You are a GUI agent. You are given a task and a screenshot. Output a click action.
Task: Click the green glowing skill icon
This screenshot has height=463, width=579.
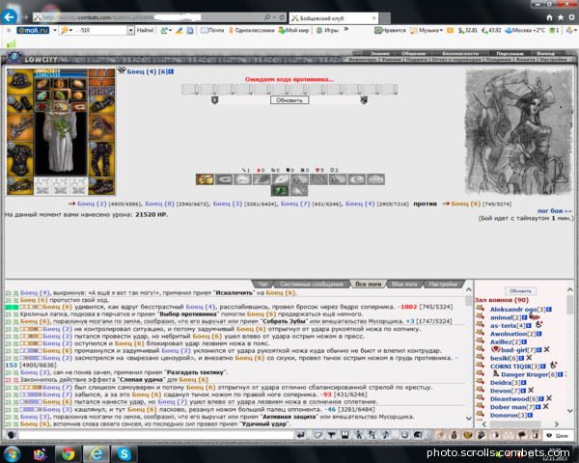click(x=280, y=191)
